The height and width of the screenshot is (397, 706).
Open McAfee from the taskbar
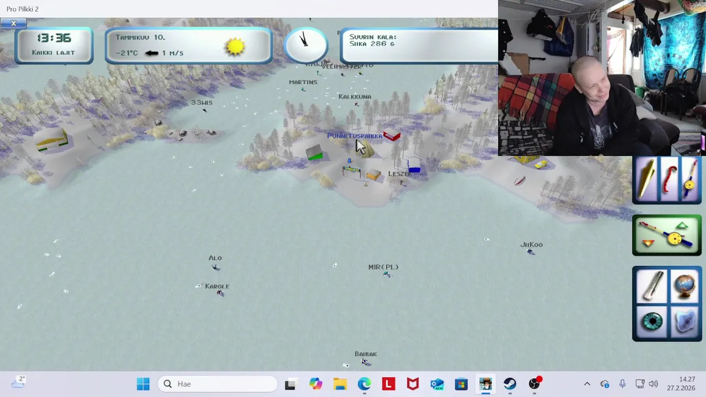pyautogui.click(x=413, y=384)
